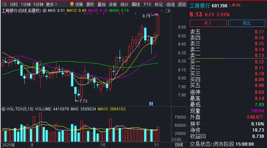Open the 多股 multi-stock view
This screenshot has height=148, width=267.
(x=113, y=4)
